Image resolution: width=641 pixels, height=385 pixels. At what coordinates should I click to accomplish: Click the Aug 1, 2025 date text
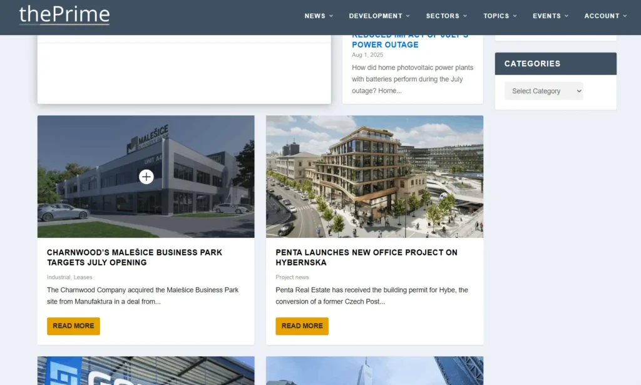[x=367, y=54]
